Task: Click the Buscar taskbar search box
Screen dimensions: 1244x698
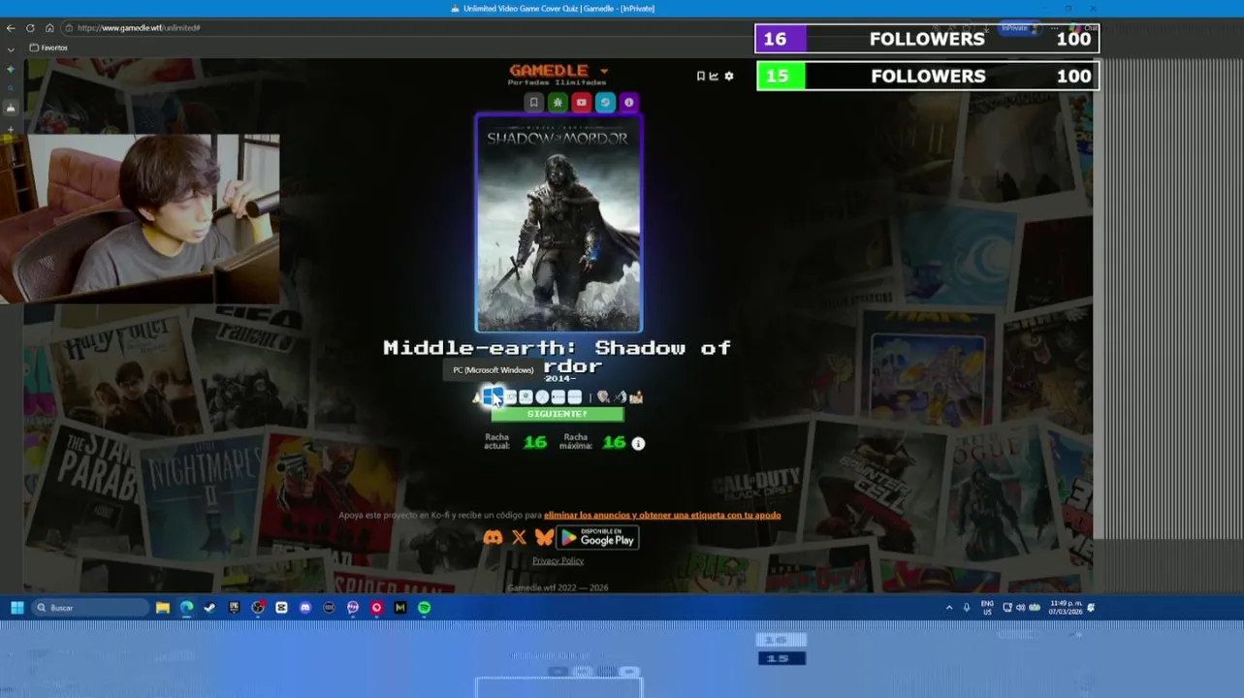Action: coord(90,608)
